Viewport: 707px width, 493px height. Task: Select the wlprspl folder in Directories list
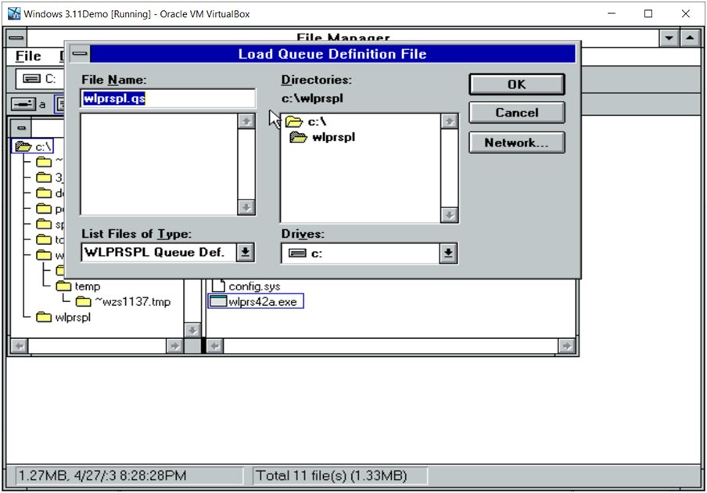click(x=322, y=137)
